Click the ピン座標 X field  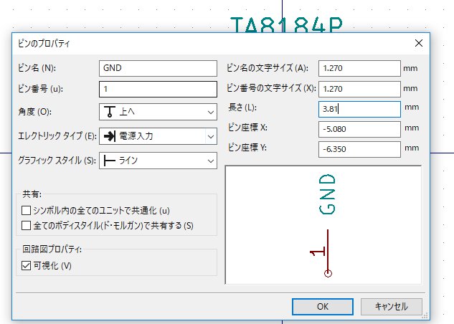(x=359, y=129)
